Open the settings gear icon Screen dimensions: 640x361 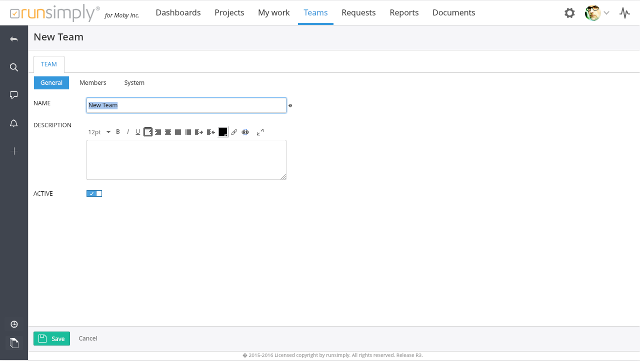569,13
